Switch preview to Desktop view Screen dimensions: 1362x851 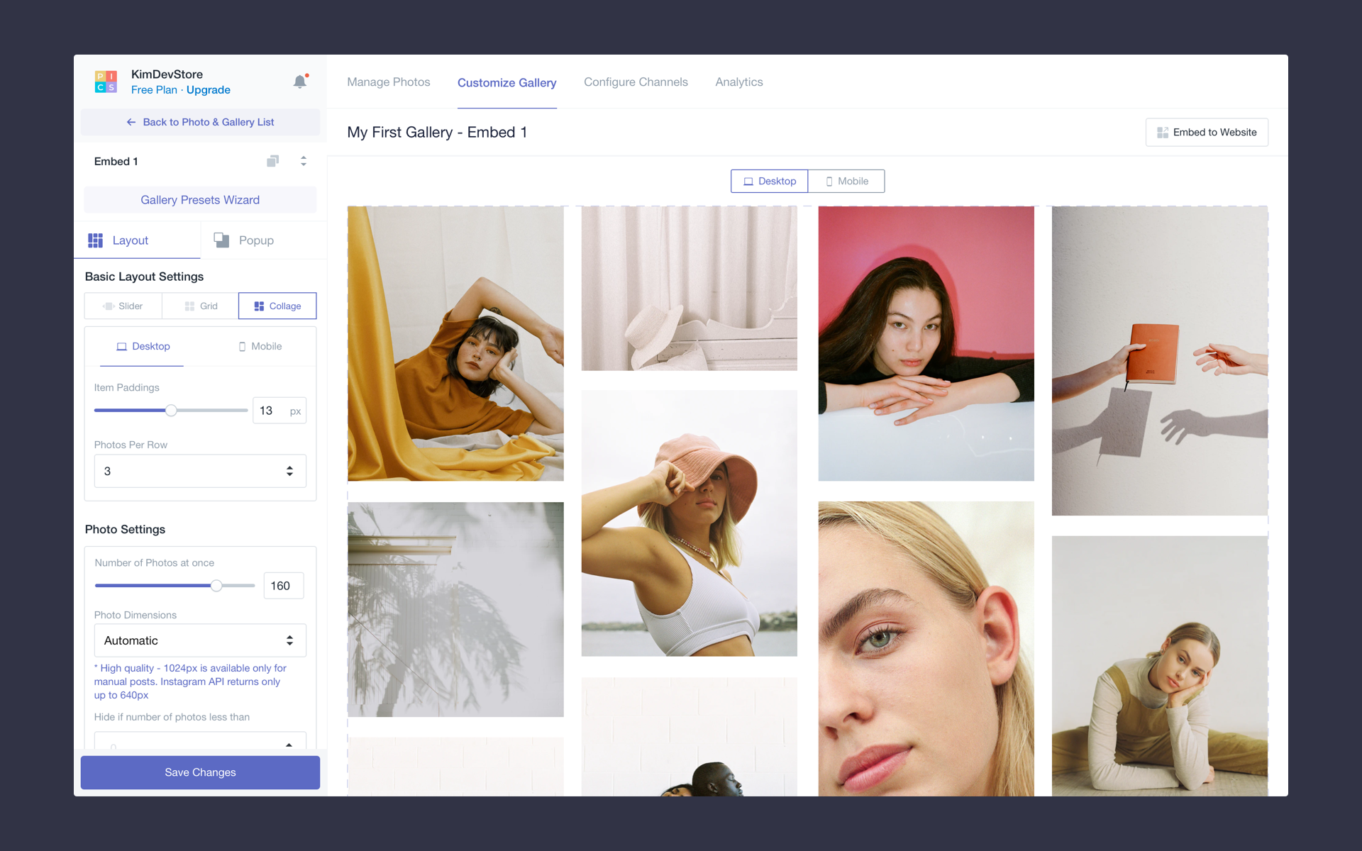pos(769,181)
